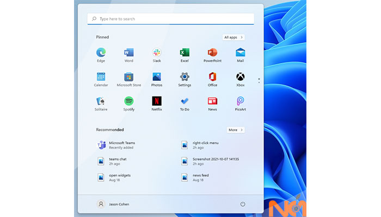The image size is (381, 217).
Task: Open 'Screenshot 2021-10-07 141135' file
Action: coord(210,161)
